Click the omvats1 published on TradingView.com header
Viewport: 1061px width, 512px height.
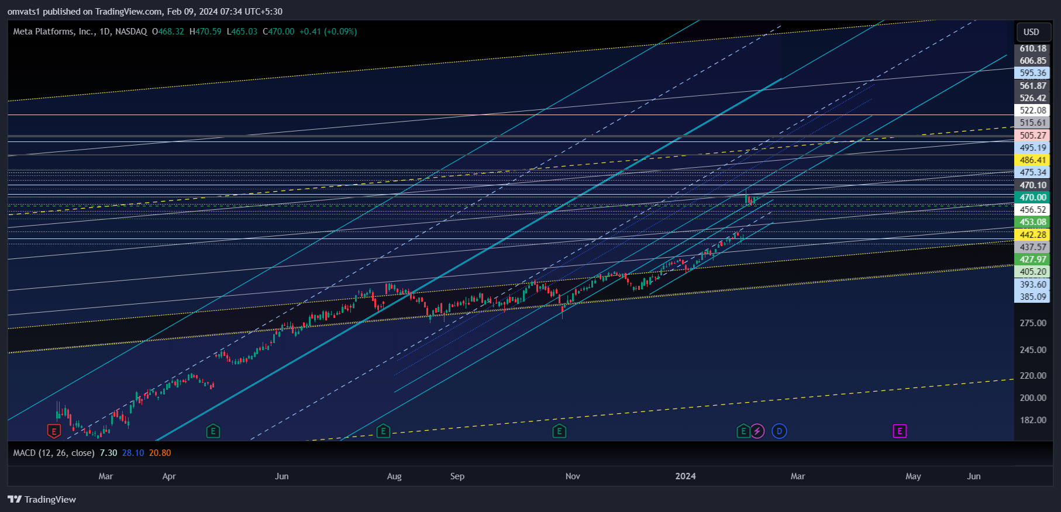coord(145,12)
